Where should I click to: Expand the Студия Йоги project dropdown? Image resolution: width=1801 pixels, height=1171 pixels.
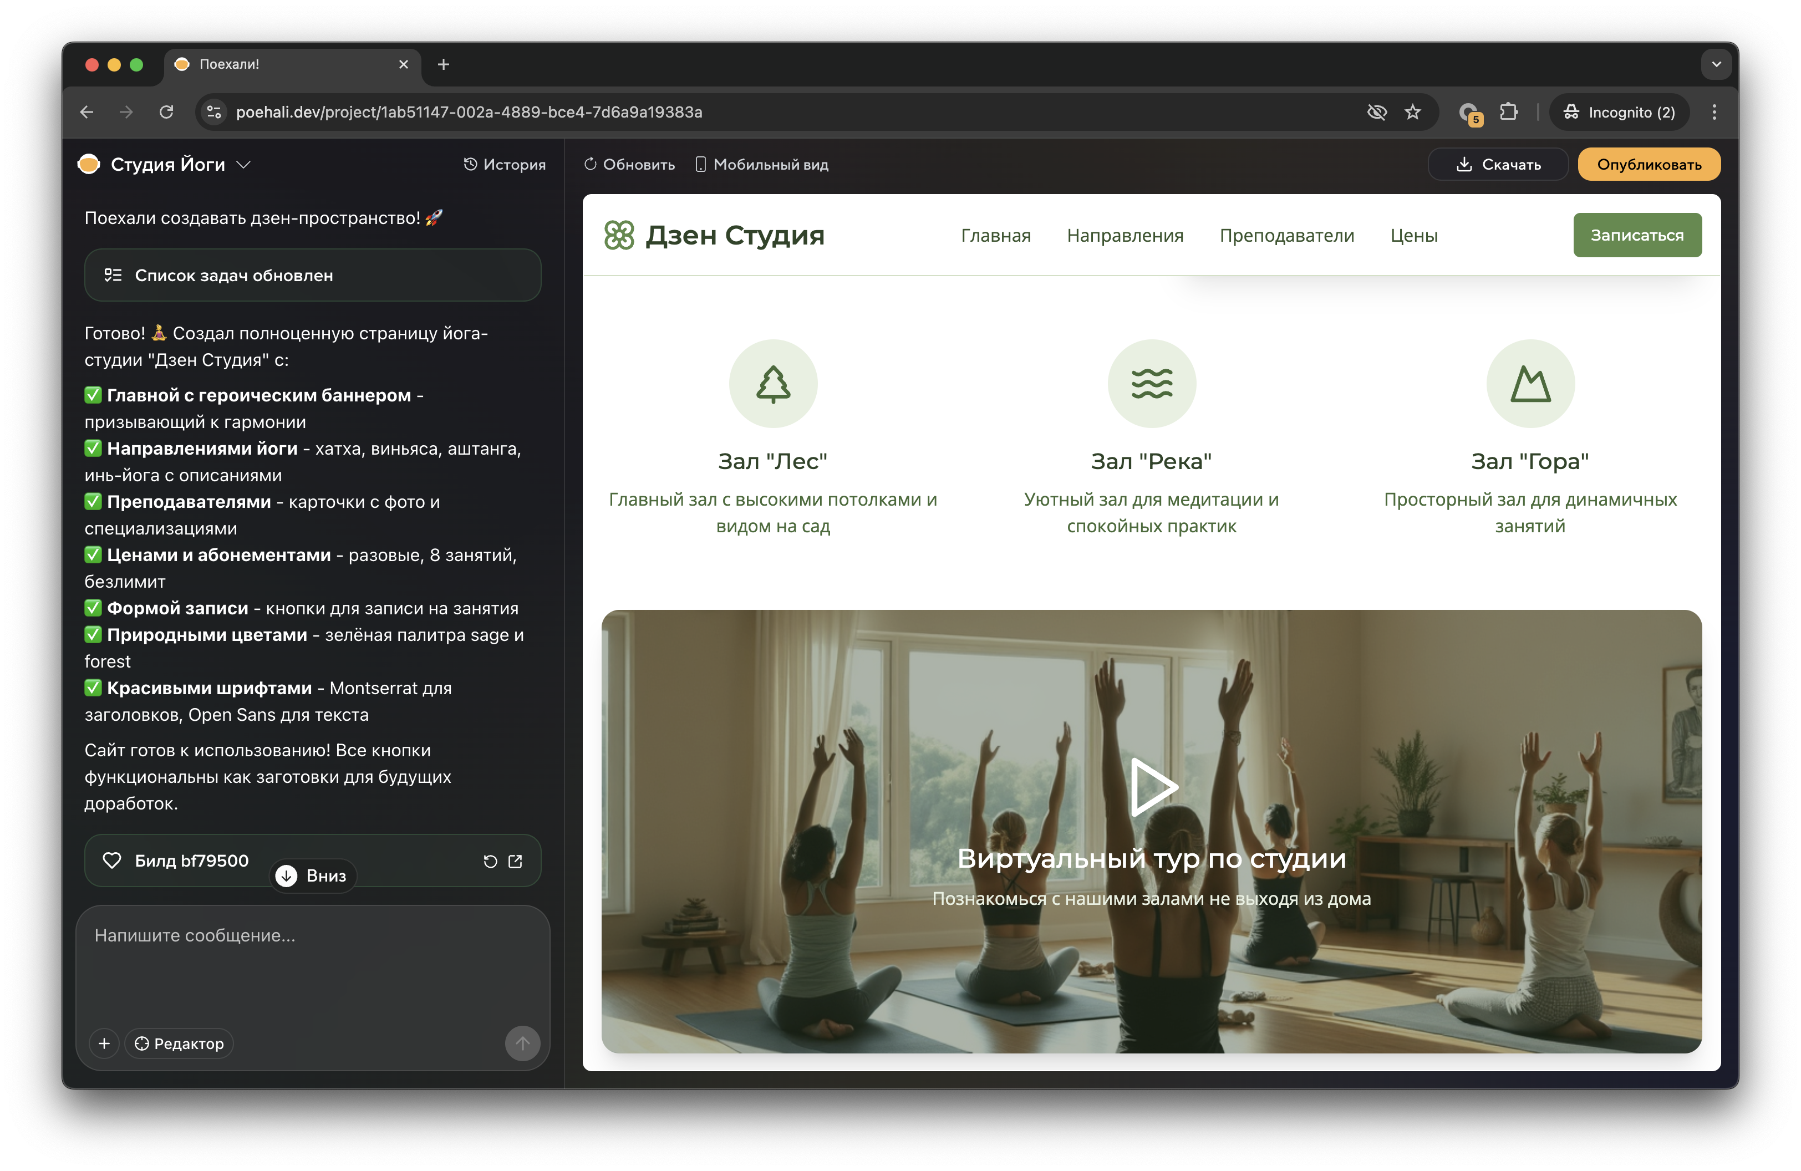[243, 164]
